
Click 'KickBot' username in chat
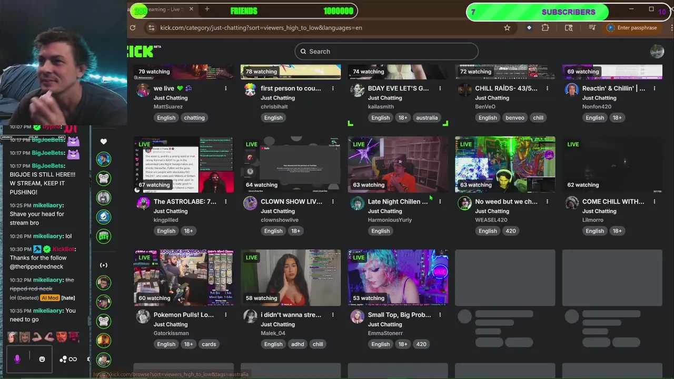[x=64, y=249]
